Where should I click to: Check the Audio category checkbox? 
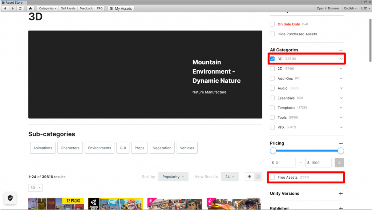point(272,88)
